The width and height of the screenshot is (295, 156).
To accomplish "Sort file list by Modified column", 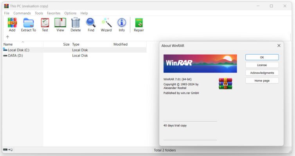I will [x=129, y=44].
